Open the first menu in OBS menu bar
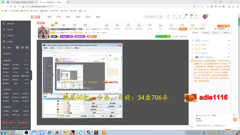 pos(46,48)
